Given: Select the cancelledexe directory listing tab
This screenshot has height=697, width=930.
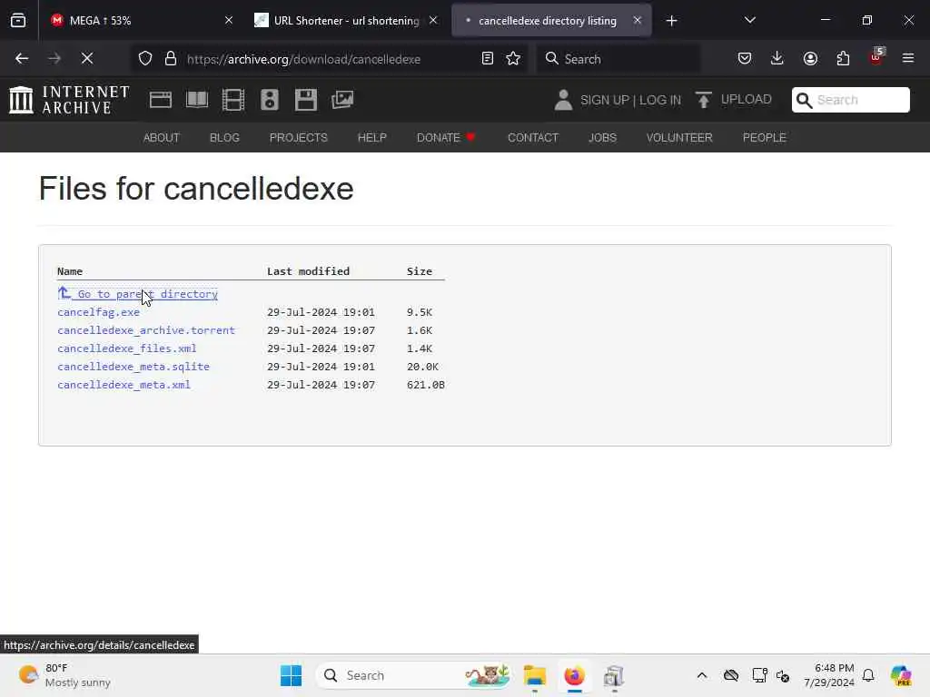Looking at the screenshot, I should 551,20.
